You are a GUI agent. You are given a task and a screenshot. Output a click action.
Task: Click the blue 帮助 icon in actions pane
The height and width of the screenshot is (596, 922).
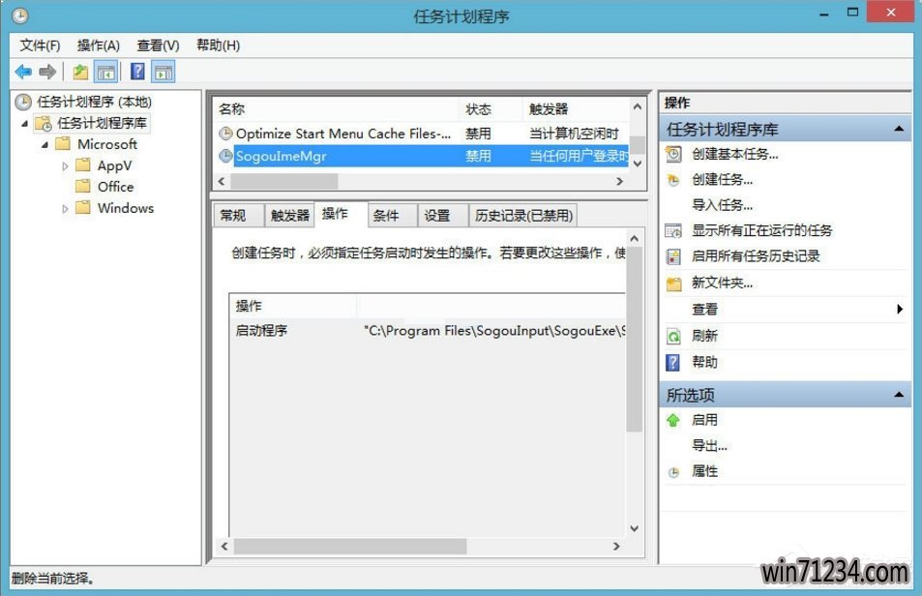(x=672, y=363)
